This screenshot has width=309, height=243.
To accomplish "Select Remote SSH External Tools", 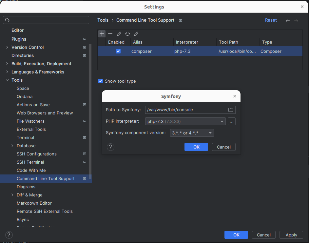I will (x=45, y=212).
